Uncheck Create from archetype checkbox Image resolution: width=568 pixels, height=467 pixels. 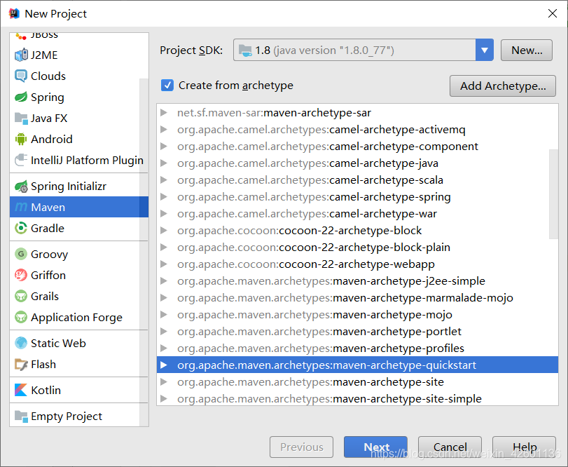[x=167, y=86]
